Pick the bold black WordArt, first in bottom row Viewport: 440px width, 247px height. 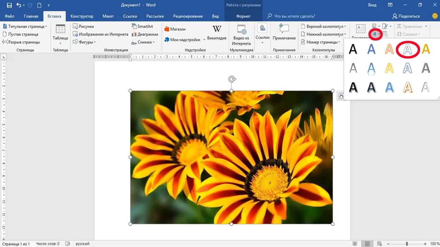(353, 87)
